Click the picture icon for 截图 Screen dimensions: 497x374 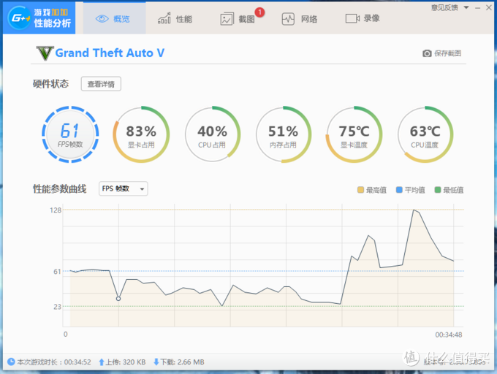(x=227, y=19)
